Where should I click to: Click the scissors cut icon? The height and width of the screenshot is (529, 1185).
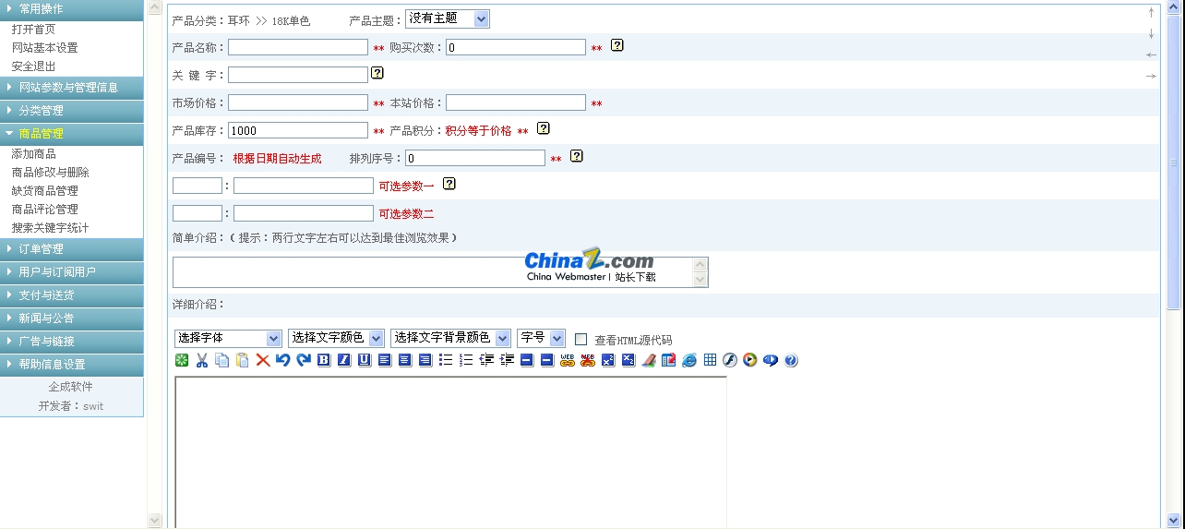coord(202,360)
